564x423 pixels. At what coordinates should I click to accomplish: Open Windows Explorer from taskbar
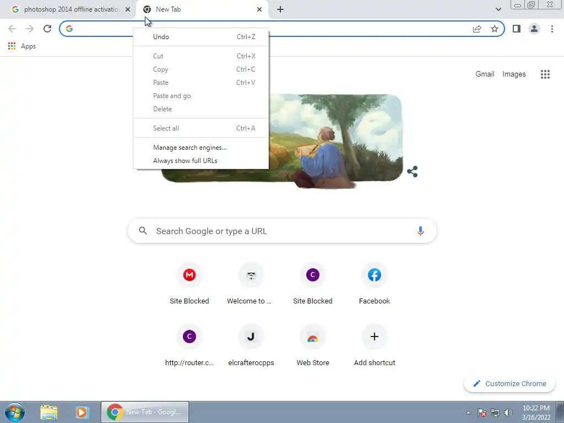coord(49,412)
